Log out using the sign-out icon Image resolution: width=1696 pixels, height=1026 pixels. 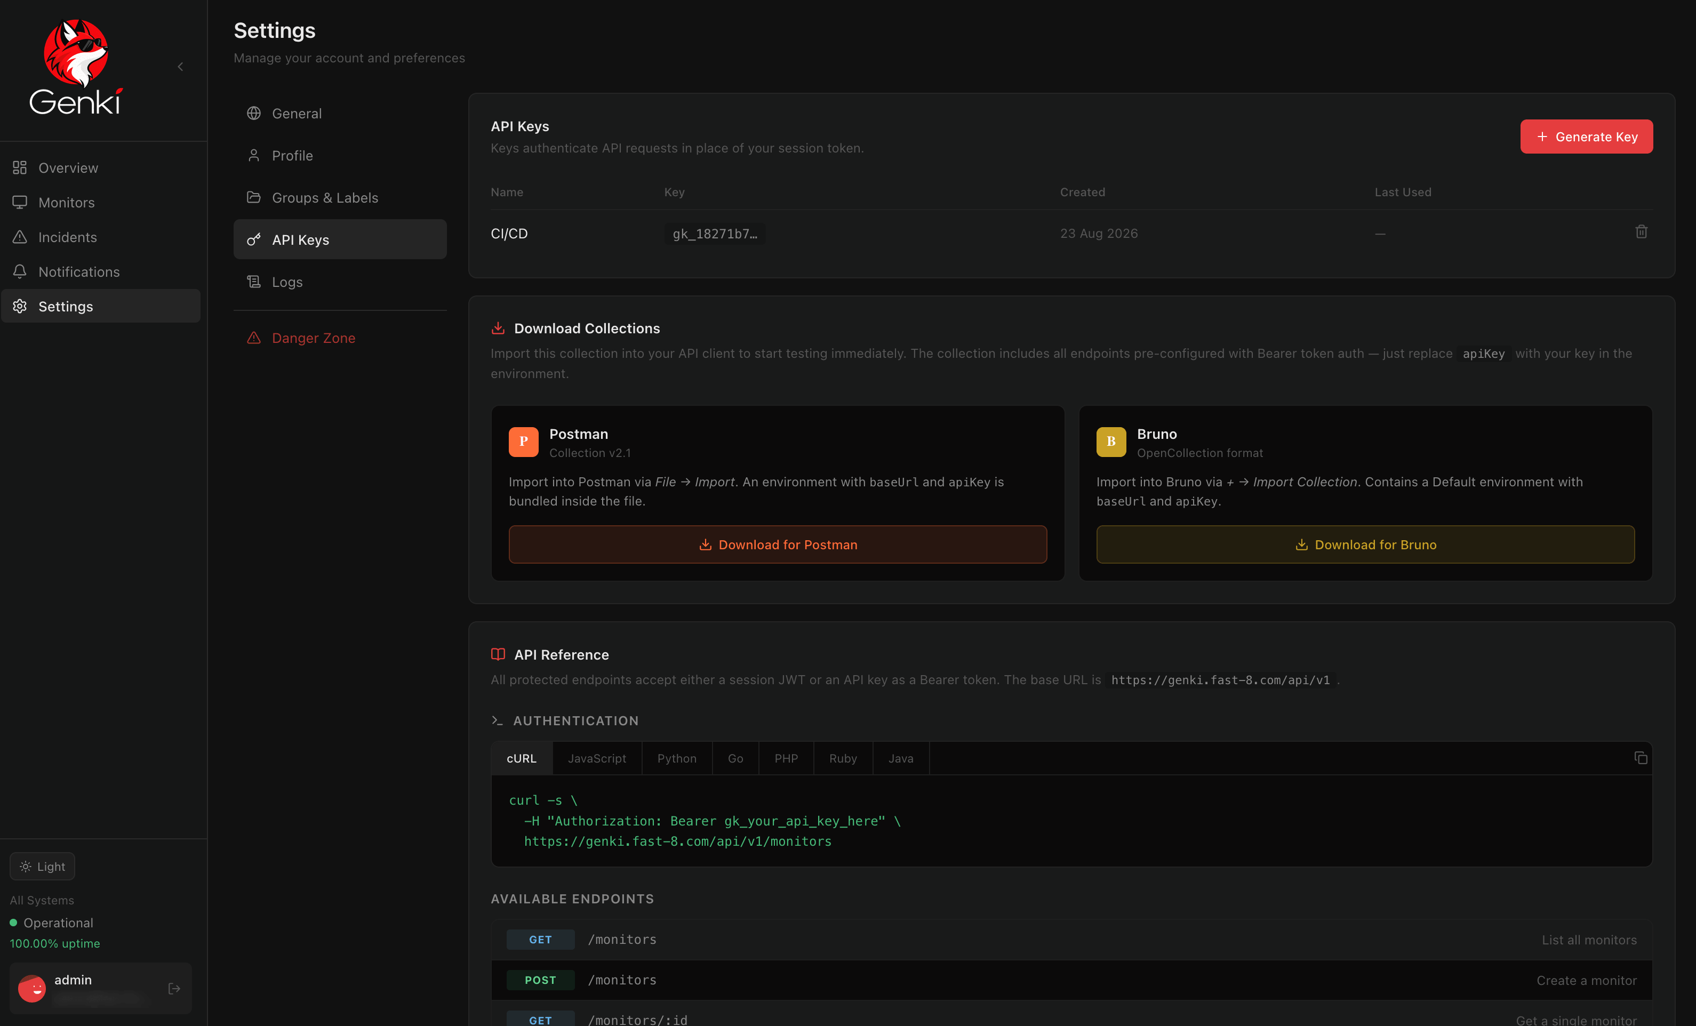click(174, 989)
